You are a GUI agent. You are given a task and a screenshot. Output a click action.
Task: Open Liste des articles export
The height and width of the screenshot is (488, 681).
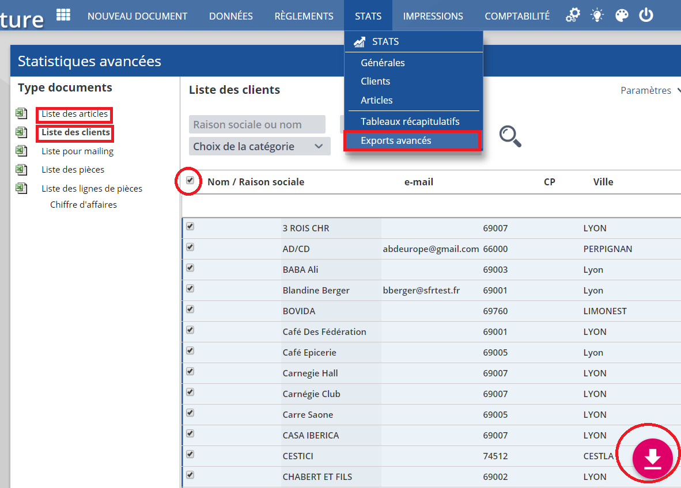(74, 113)
